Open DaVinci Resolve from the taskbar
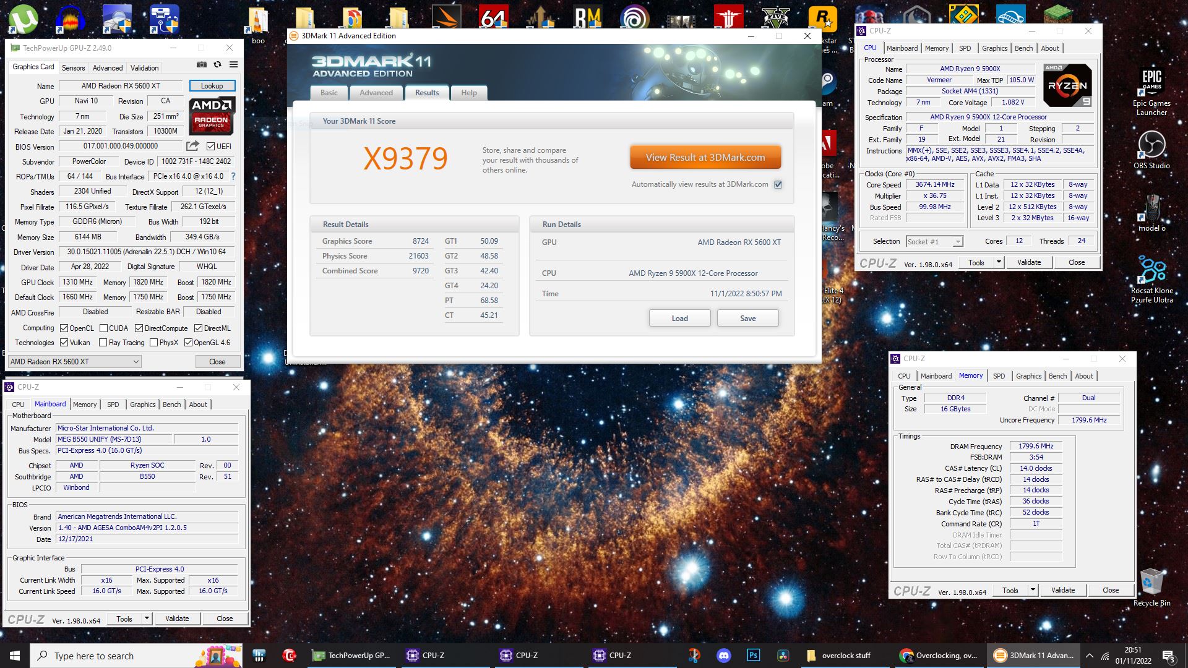 pos(783,656)
